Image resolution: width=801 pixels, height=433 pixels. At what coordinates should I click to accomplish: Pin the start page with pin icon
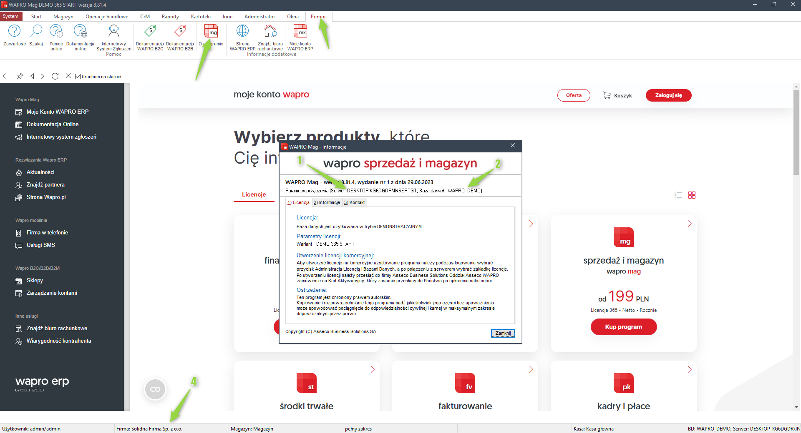(x=20, y=76)
